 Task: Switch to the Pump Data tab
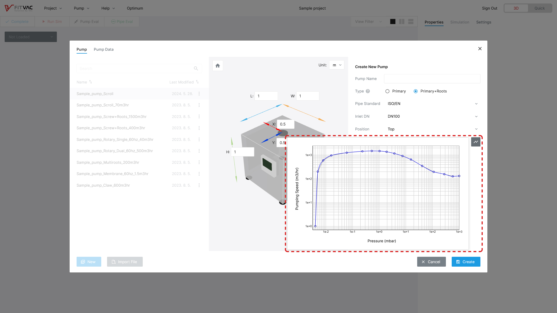pyautogui.click(x=104, y=50)
